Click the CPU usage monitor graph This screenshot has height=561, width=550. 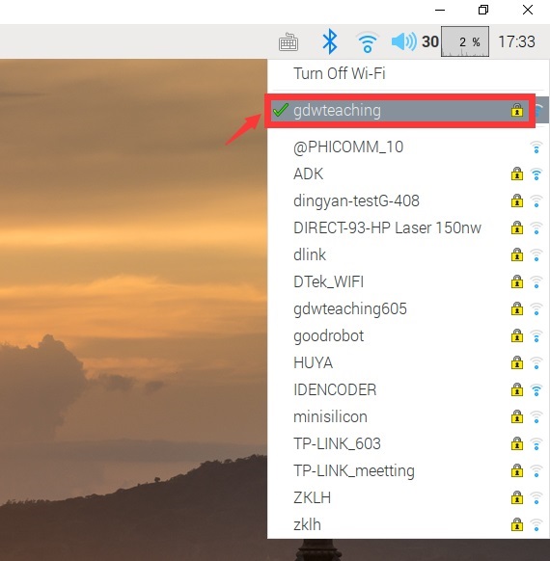tap(465, 41)
